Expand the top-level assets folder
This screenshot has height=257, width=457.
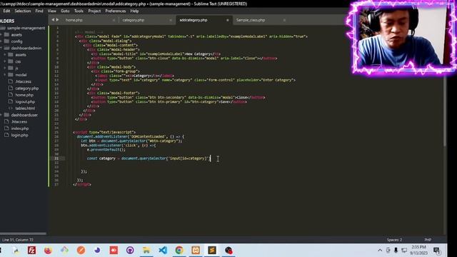(1, 34)
